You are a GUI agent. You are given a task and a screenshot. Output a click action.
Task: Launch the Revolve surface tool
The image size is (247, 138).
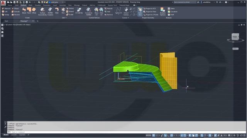click(x=16, y=15)
